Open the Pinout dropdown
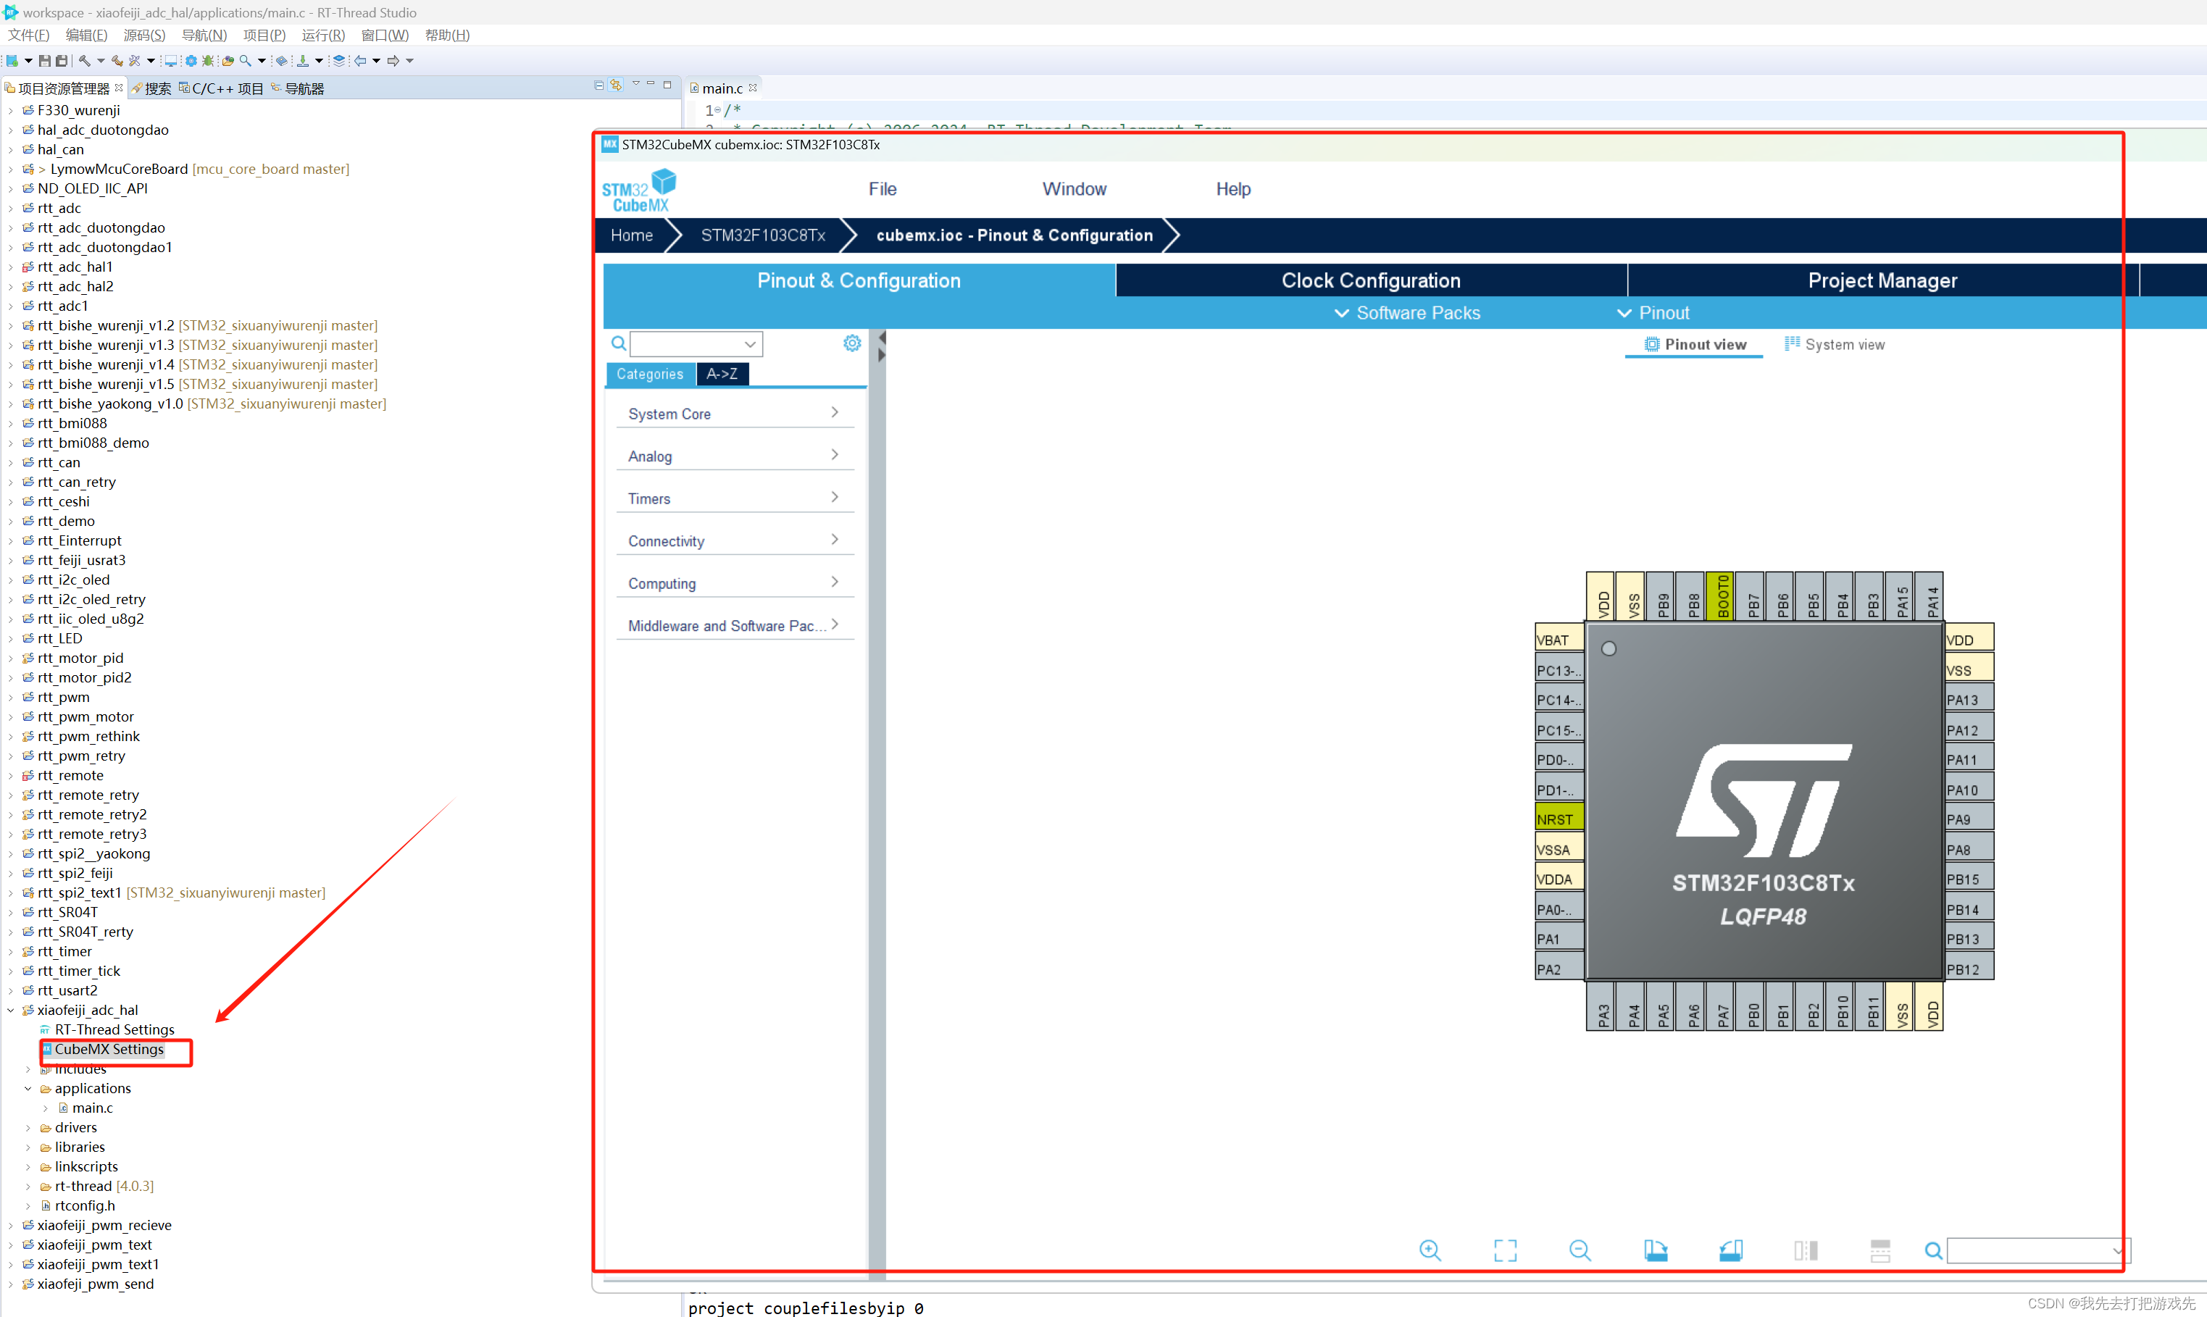The image size is (2207, 1317). click(1653, 313)
